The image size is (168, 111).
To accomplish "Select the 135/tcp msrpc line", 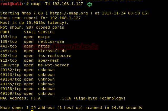I will click(x=25, y=37).
